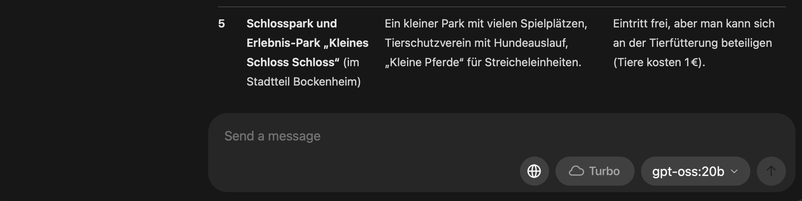Click the Kleines Schloss Schloss bold text

coord(307,52)
